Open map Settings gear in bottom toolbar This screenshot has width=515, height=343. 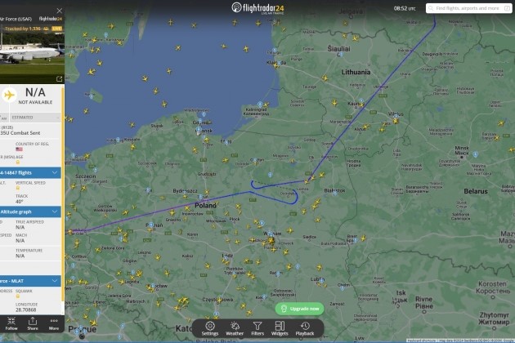coord(210,328)
